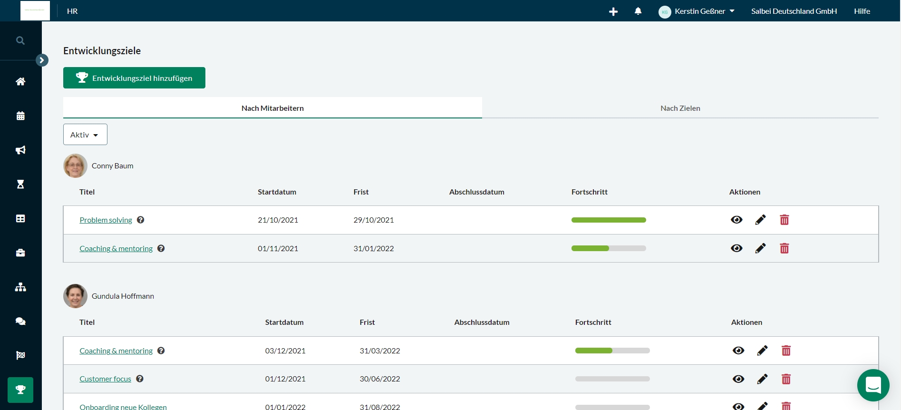This screenshot has width=901, height=410.
Task: Delete Gundula Hoffmann's Coaching & mentoring goal
Action: (786, 351)
